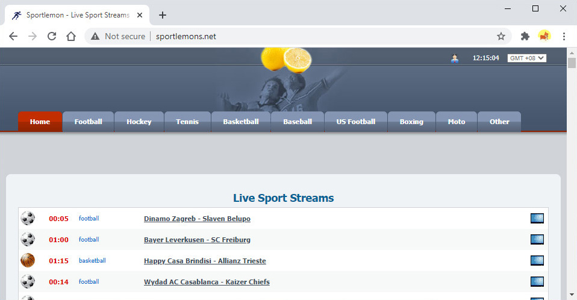Viewport: 577px width, 300px height.
Task: Open stream screen icon for Bayer Leverkusen match
Action: tap(537, 239)
